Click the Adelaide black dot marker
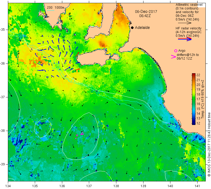Image resolution: width=211 pixels, height=189 pixels. [x=132, y=28]
